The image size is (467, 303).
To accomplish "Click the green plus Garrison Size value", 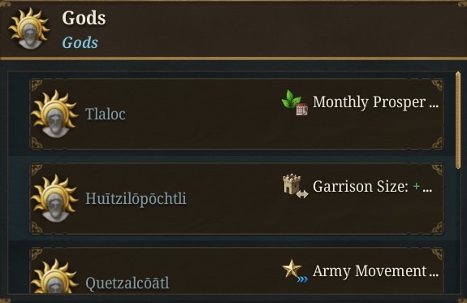I will pos(417,187).
